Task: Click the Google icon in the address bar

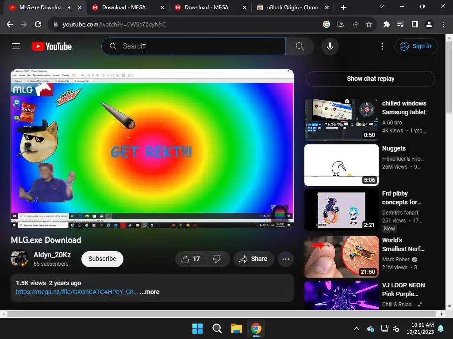Action: (x=326, y=25)
